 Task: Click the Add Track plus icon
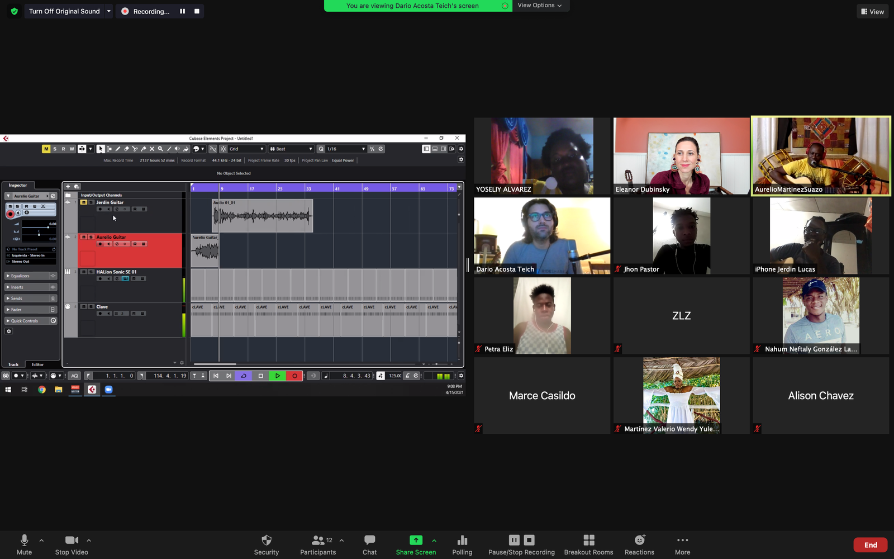point(68,187)
